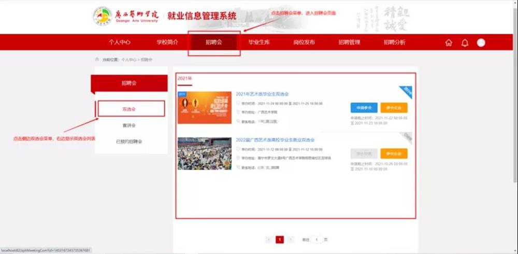518x254 pixels.
Task: Open 招聘分析 in the top navigation
Action: [x=394, y=43]
